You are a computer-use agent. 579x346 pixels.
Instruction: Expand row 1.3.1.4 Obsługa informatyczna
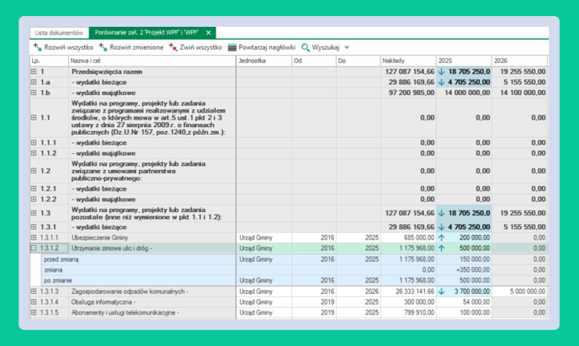click(34, 301)
